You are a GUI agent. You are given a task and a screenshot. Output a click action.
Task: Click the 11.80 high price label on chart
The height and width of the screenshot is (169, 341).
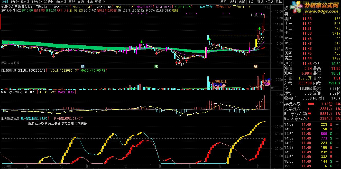click(x=254, y=15)
